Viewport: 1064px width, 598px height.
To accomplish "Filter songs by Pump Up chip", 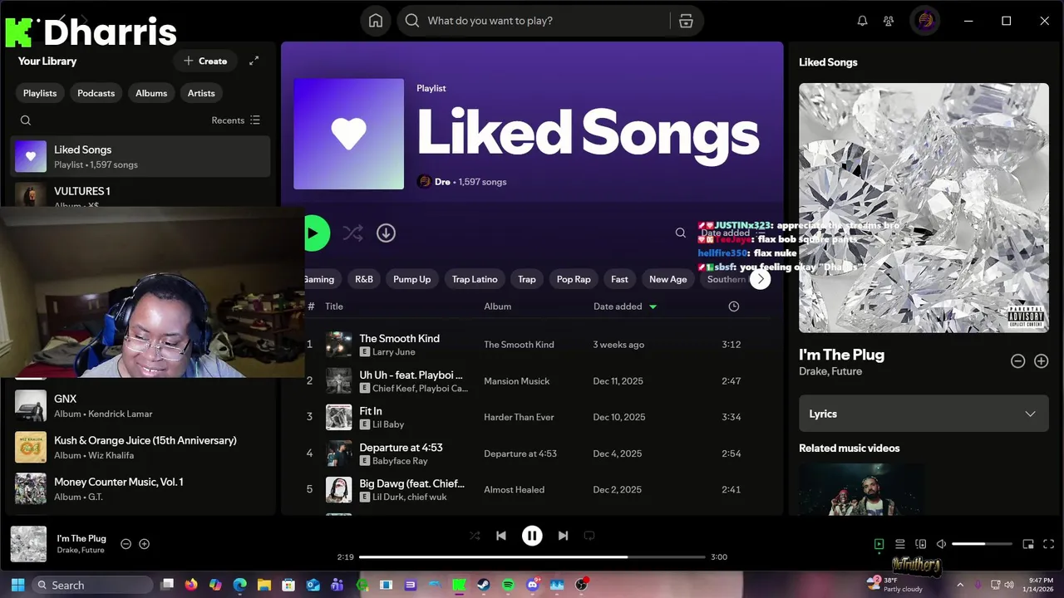I will pos(411,279).
